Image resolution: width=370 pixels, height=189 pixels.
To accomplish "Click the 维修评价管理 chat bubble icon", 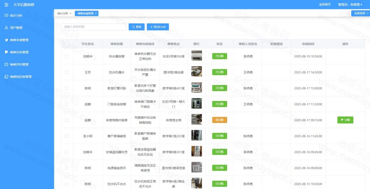I will [7, 65].
